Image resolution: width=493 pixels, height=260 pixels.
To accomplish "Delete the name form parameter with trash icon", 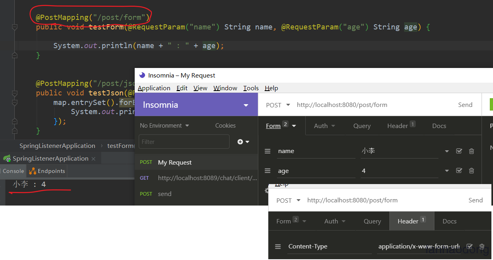I will (471, 151).
